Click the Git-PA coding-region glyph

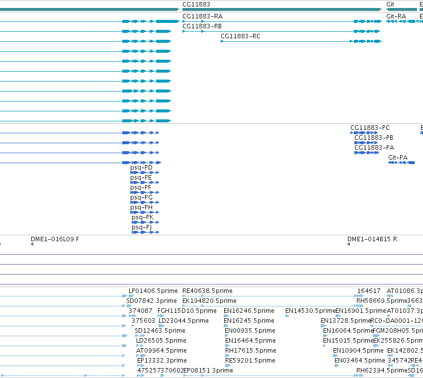click(402, 163)
